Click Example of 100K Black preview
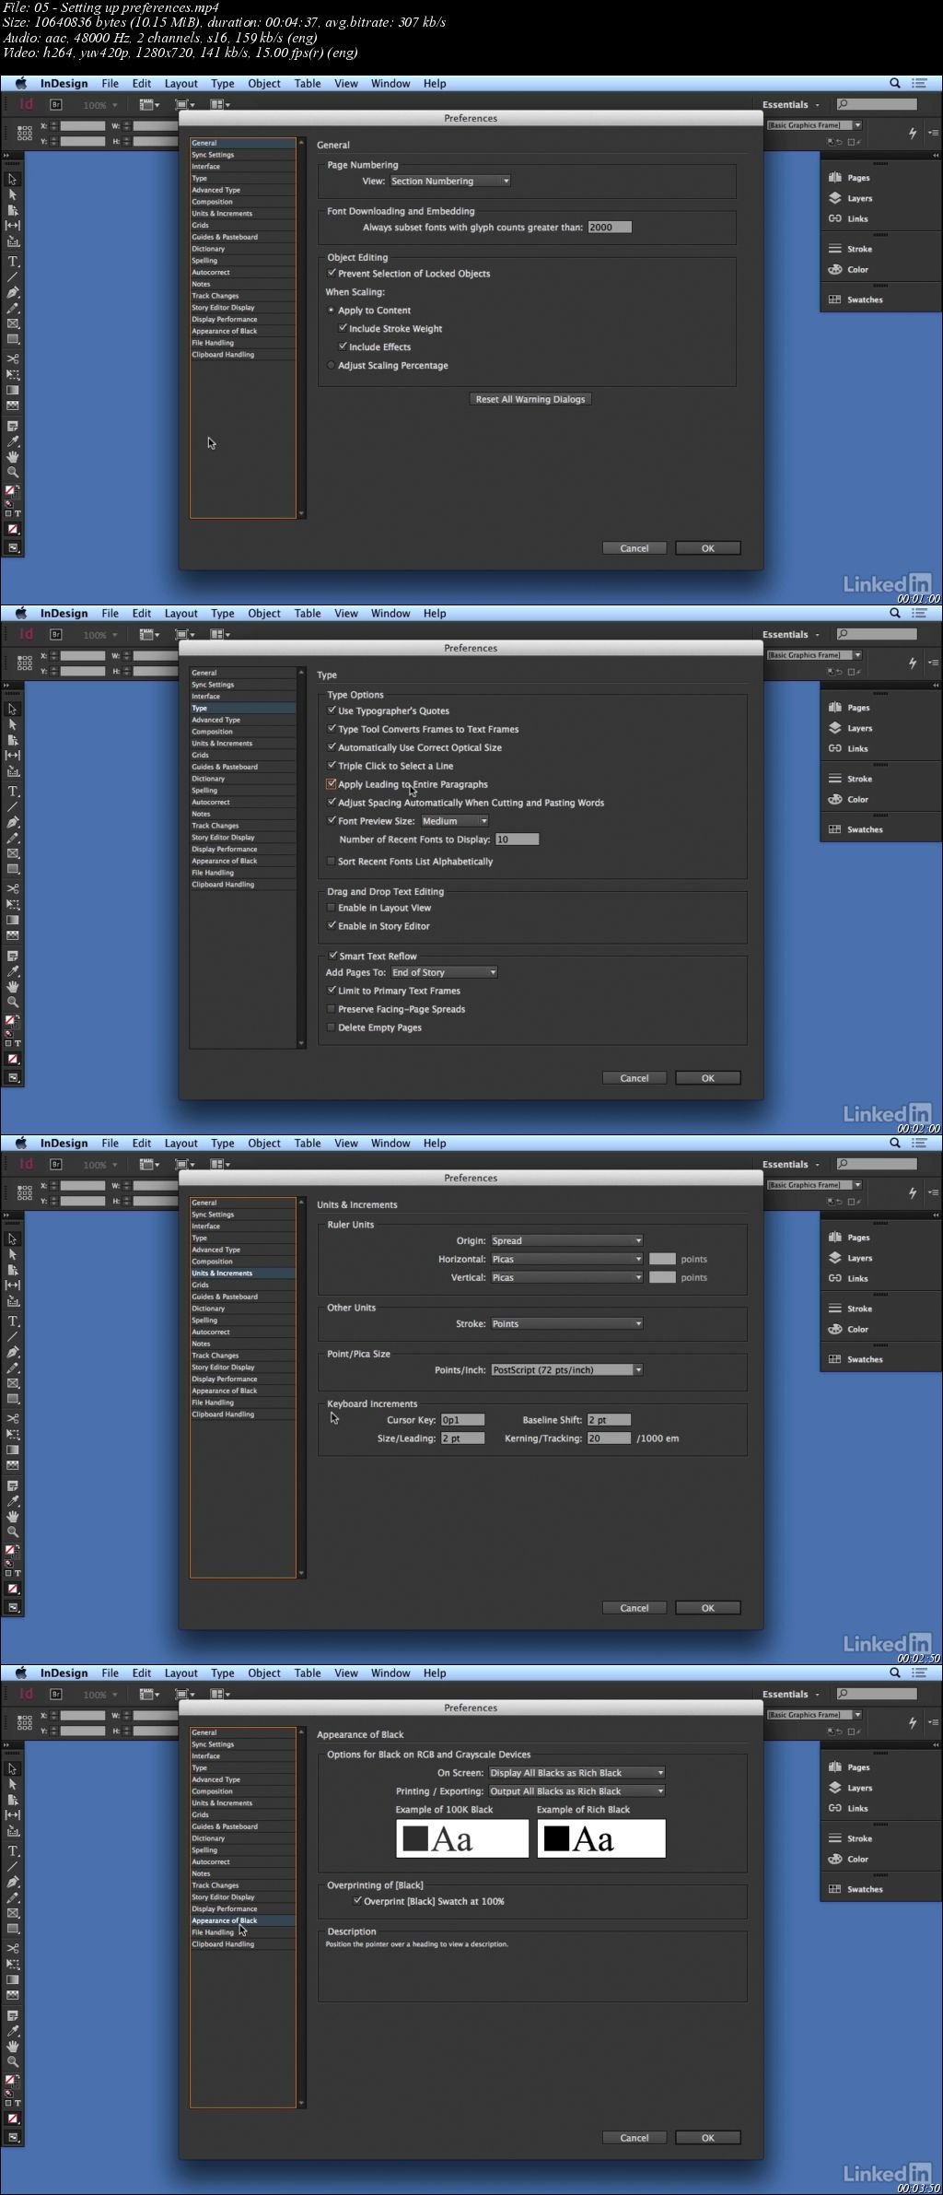943x2195 pixels. (462, 1838)
